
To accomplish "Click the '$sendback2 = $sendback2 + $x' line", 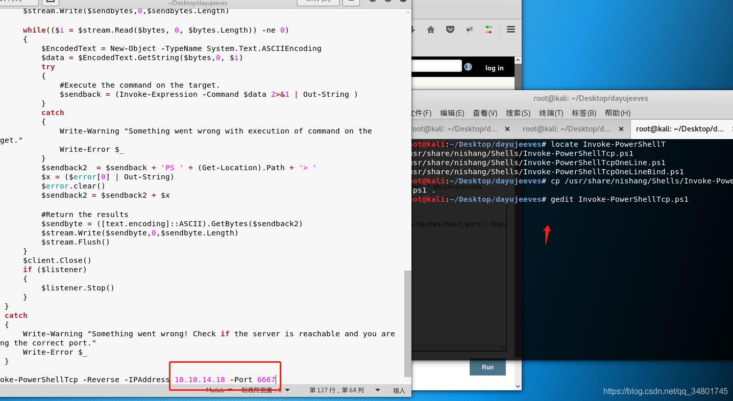I will point(106,195).
